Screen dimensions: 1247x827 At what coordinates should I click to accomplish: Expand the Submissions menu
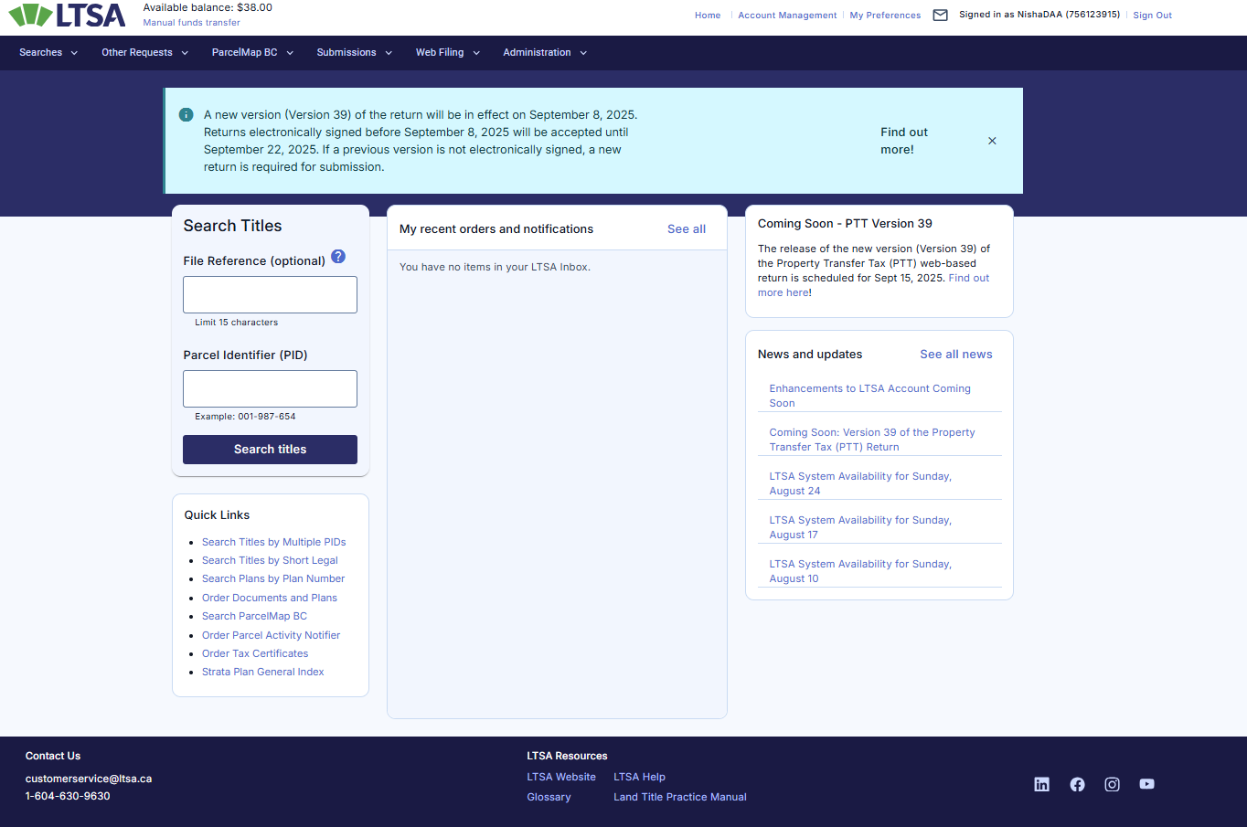click(354, 53)
